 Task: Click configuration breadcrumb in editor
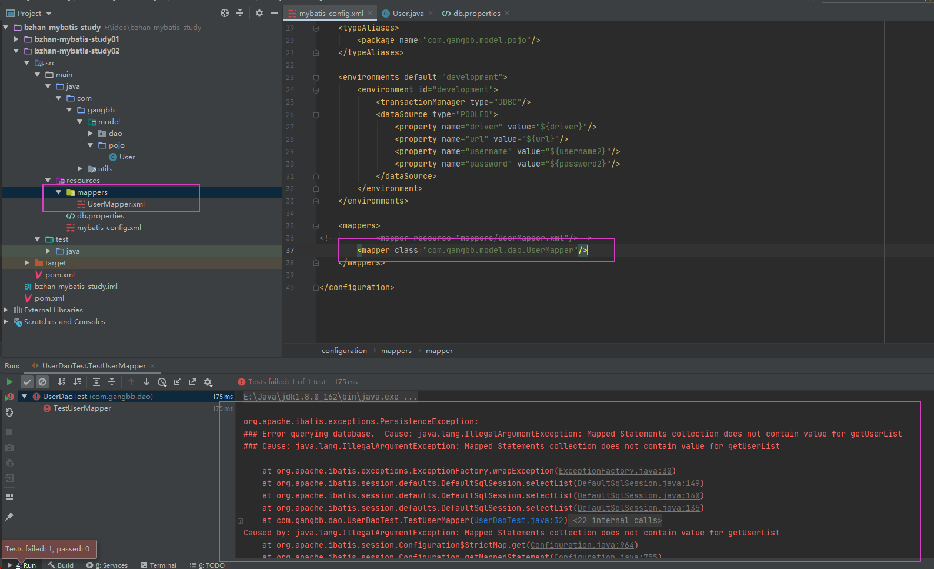click(344, 351)
